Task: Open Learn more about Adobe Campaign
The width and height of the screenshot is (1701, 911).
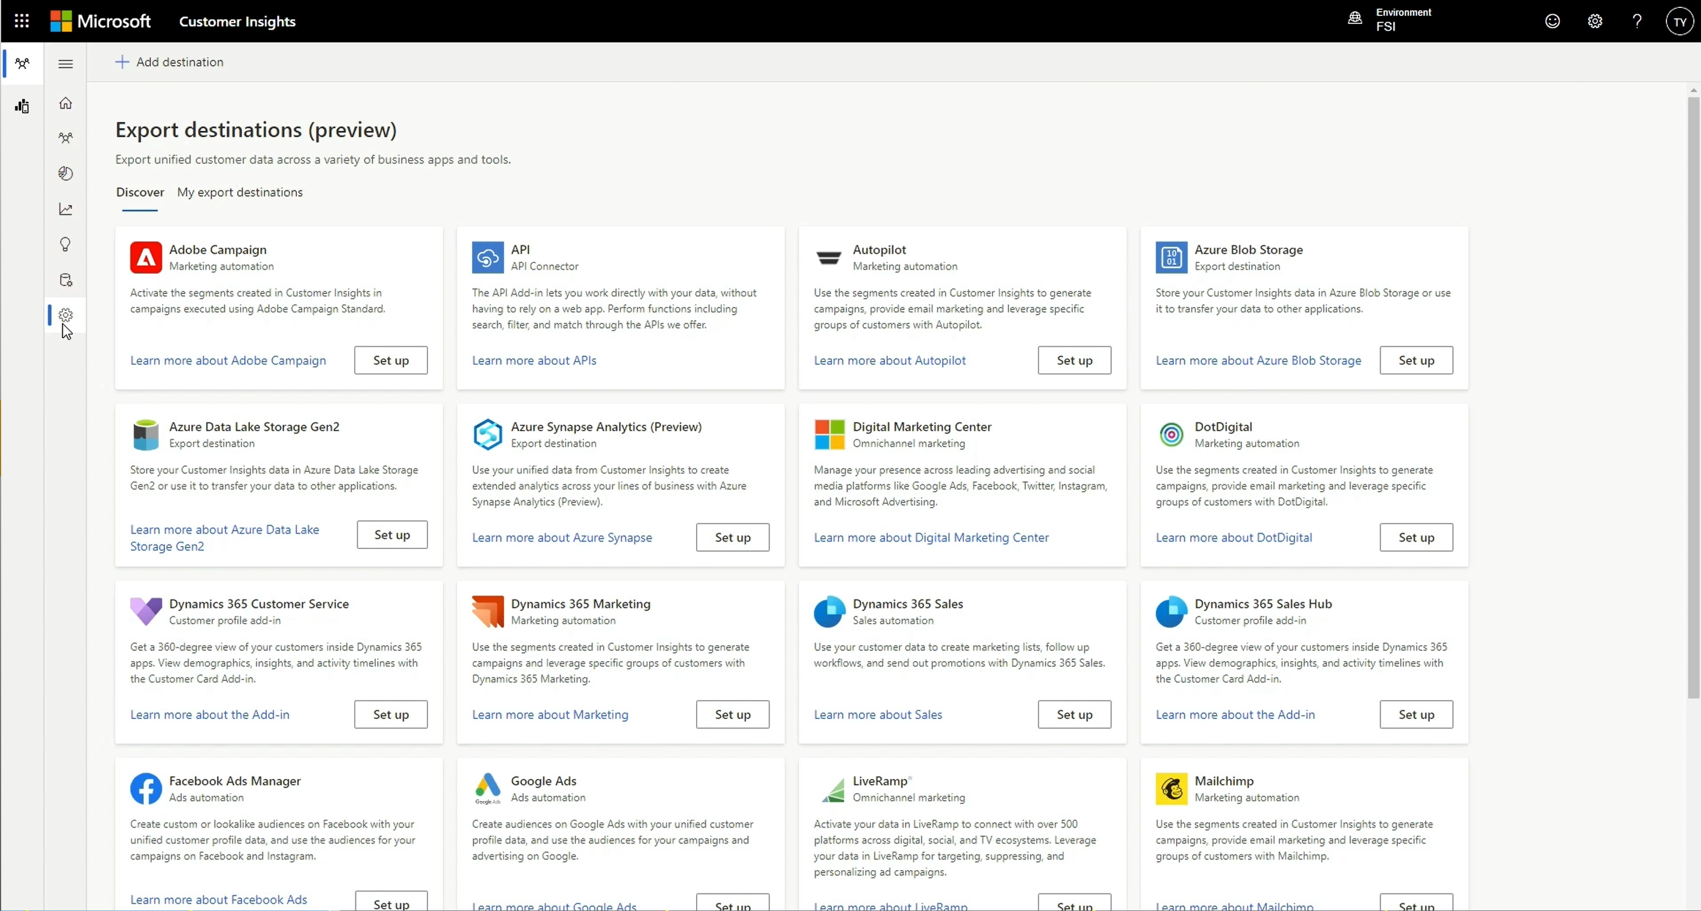Action: coord(228,360)
